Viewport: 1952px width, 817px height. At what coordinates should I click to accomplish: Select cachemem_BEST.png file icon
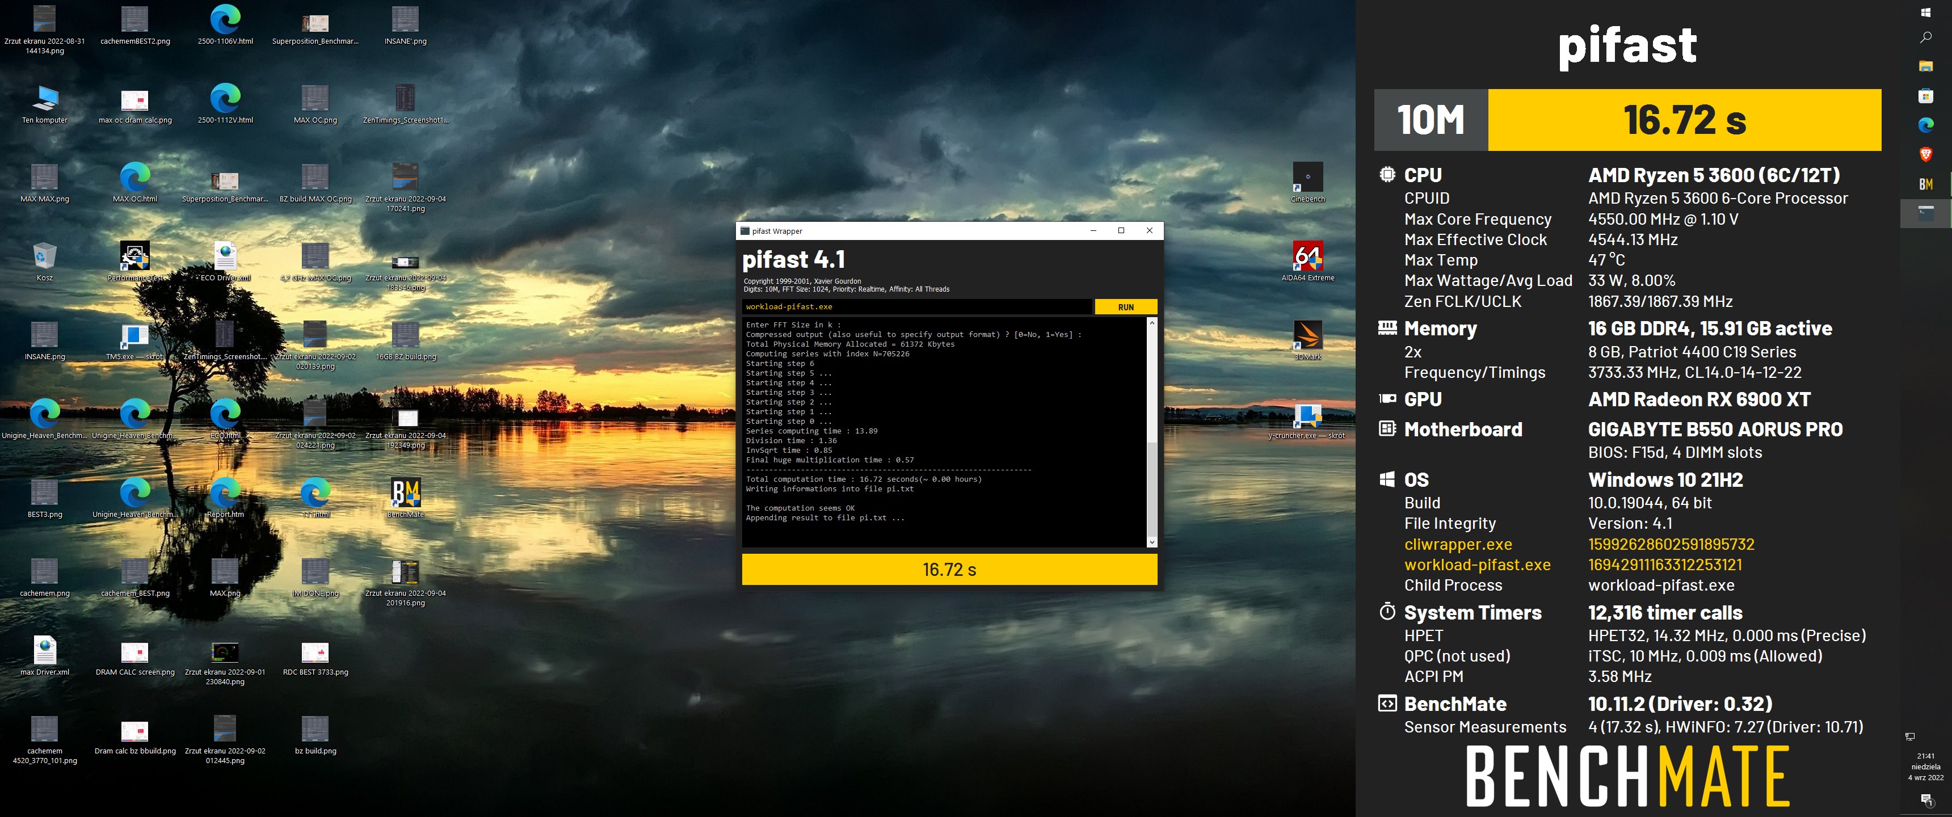click(x=135, y=577)
